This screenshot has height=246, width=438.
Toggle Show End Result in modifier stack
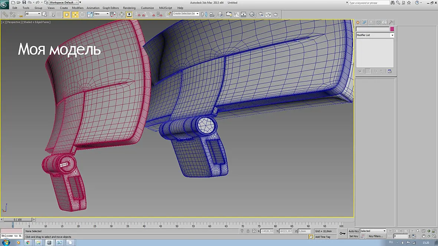click(368, 72)
